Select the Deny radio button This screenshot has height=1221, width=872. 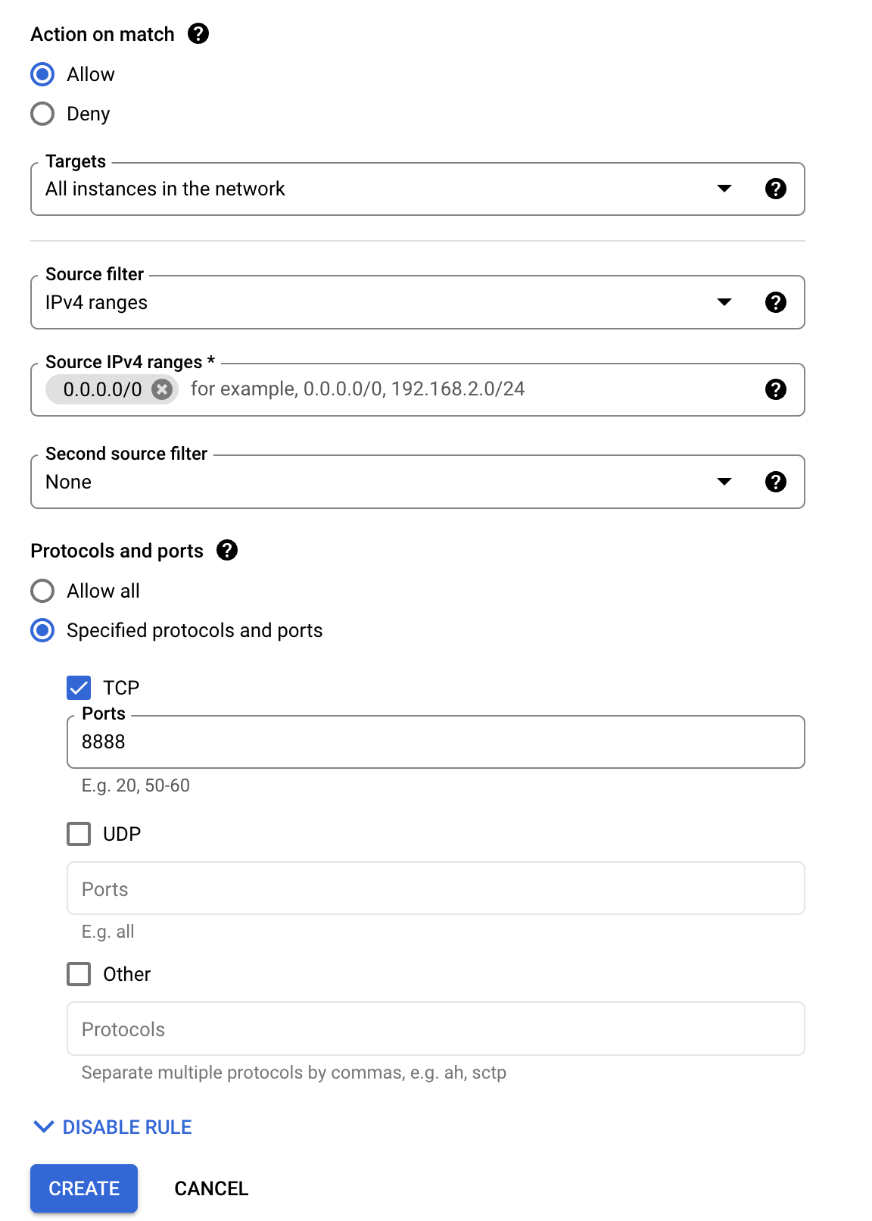click(x=42, y=114)
